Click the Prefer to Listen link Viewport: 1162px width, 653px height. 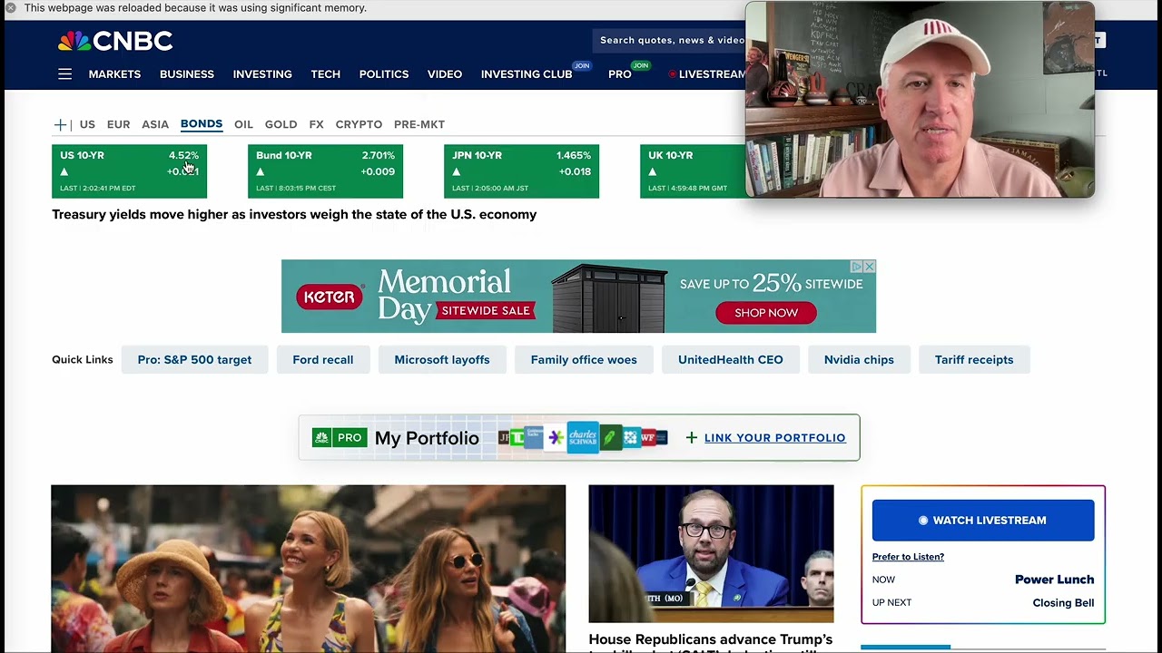pos(908,557)
